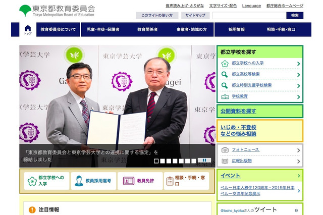Click inside the site search field
The height and width of the screenshot is (215, 323).
(249, 16)
